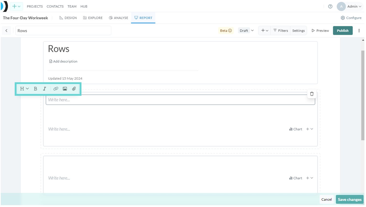Select the Report tab

pyautogui.click(x=143, y=18)
